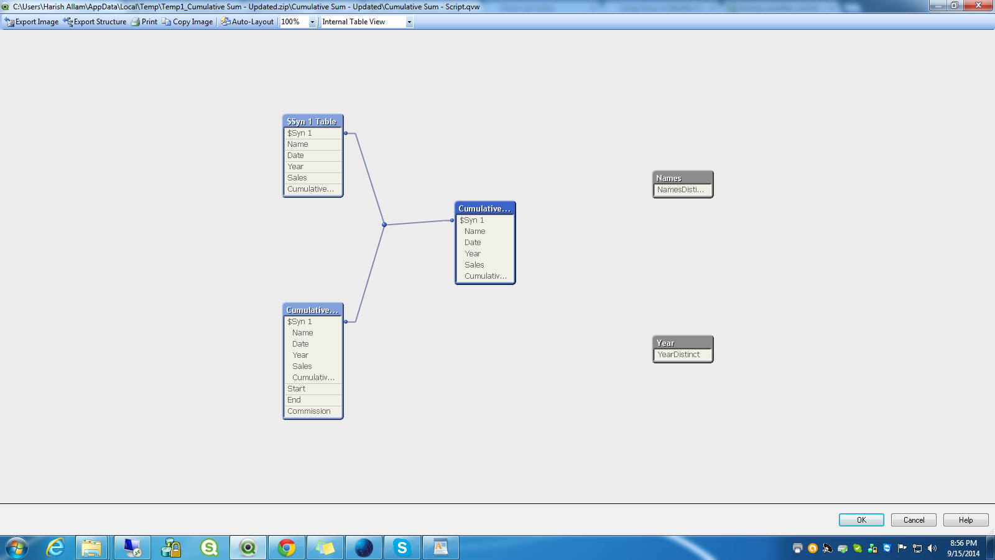Click the Start field
This screenshot has width=995, height=560.
point(313,389)
